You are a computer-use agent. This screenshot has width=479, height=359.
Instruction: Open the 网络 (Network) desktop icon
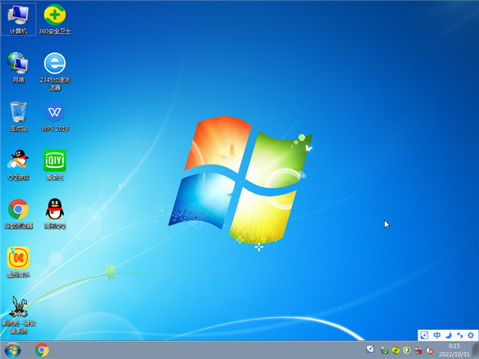point(18,64)
